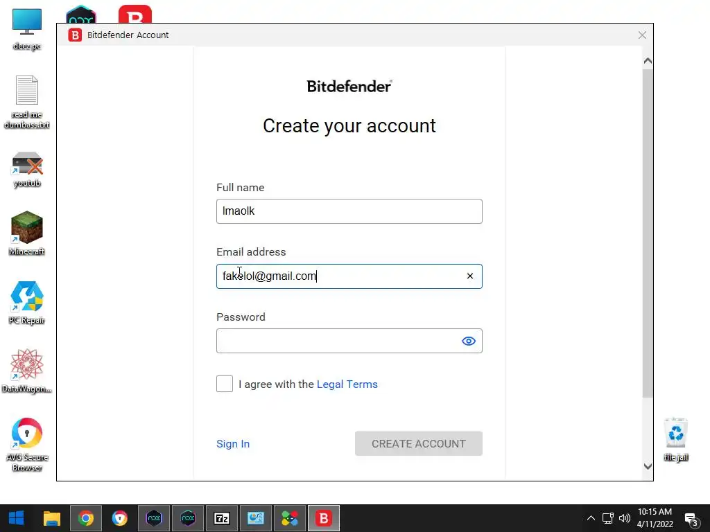Screen dimensions: 710x532
Task: Open file jail recycle bin
Action: [x=676, y=440]
